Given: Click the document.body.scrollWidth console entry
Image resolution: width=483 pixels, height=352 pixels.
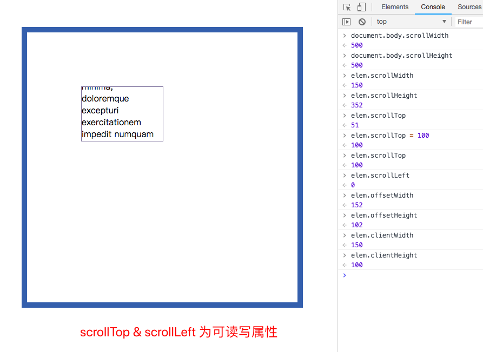Looking at the screenshot, I should tap(399, 36).
